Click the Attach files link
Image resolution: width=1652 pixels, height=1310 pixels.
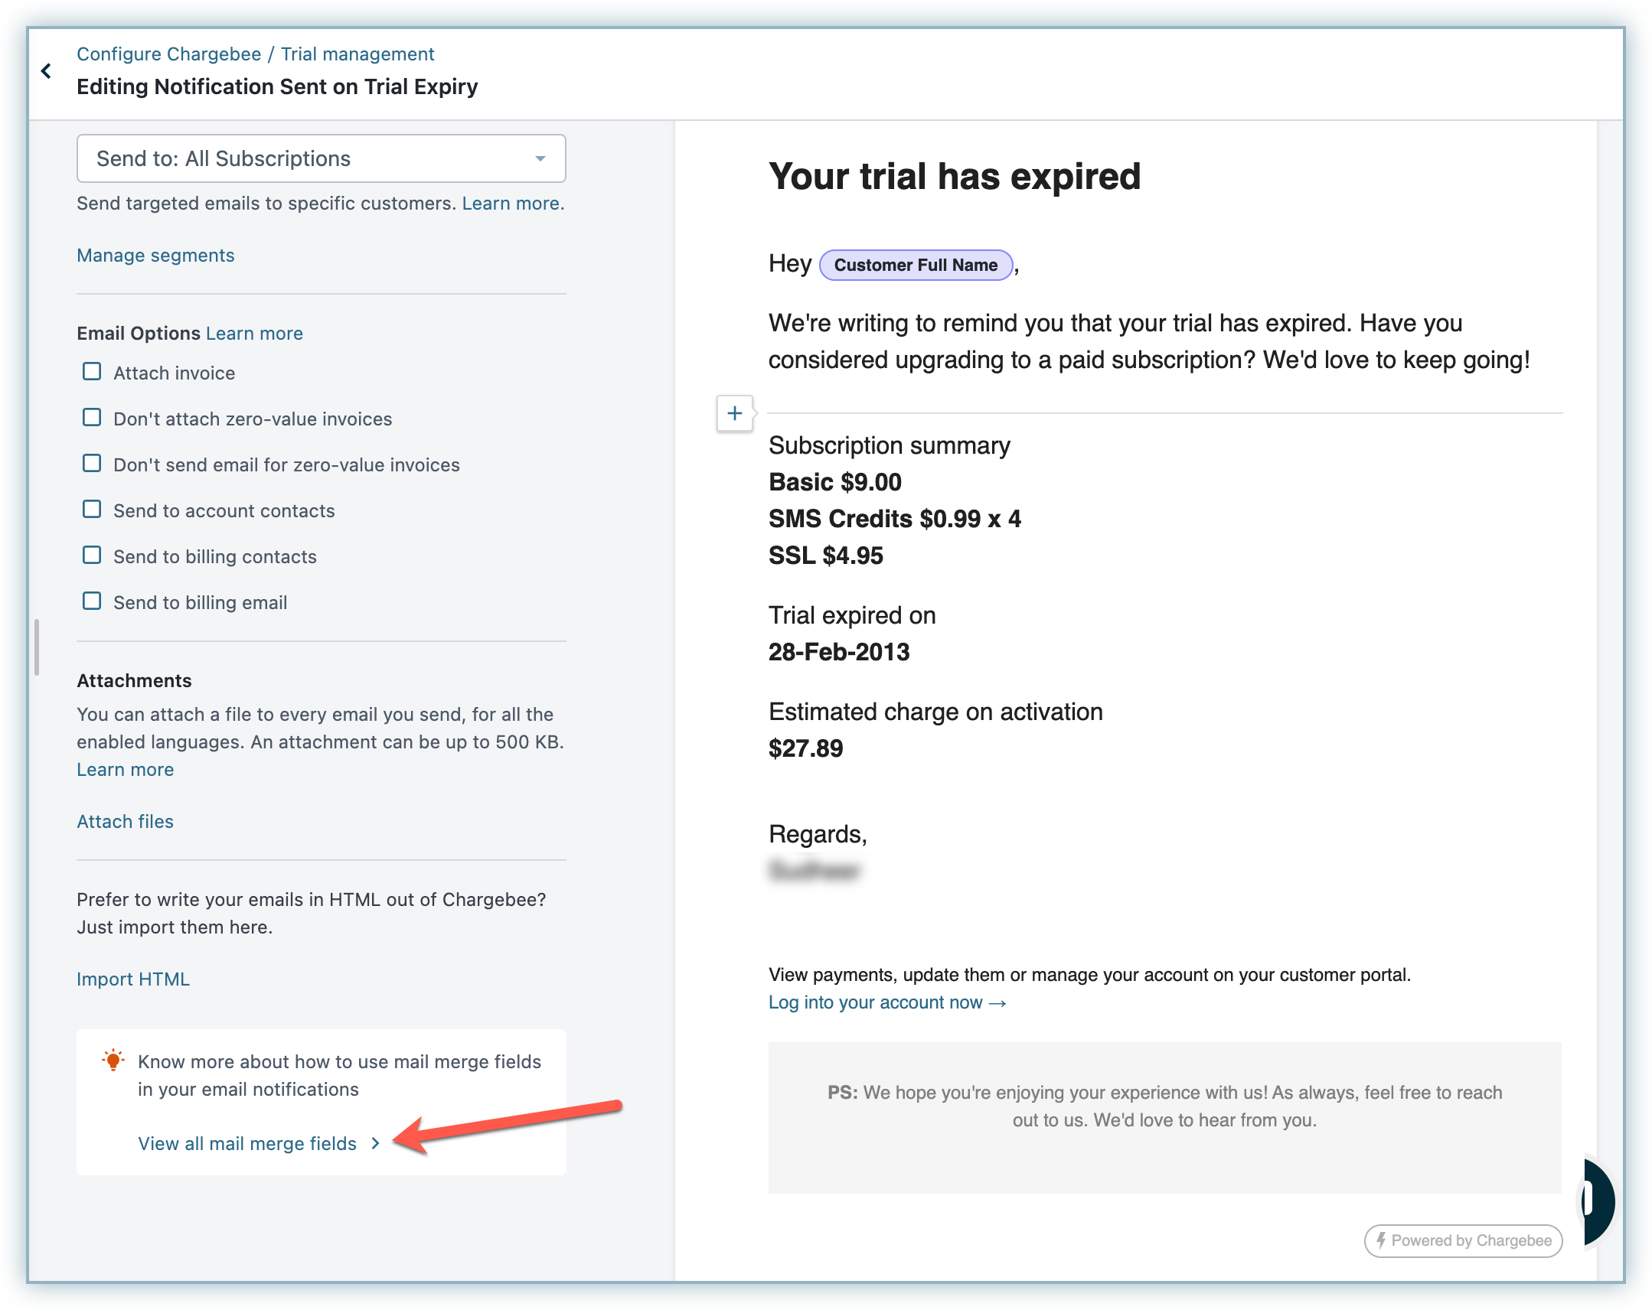click(125, 821)
